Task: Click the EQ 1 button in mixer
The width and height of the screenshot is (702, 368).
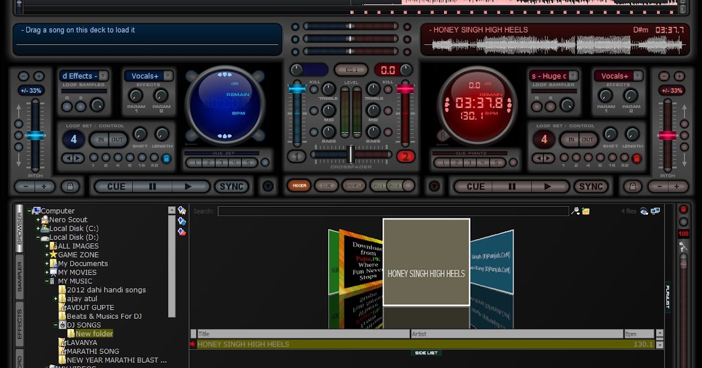Action: (351, 70)
